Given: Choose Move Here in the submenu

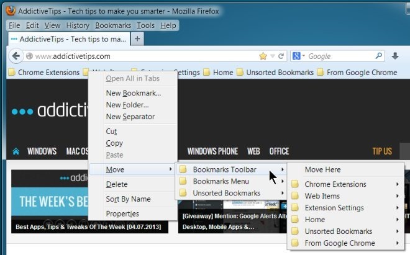Looking at the screenshot, I should pos(345,169).
